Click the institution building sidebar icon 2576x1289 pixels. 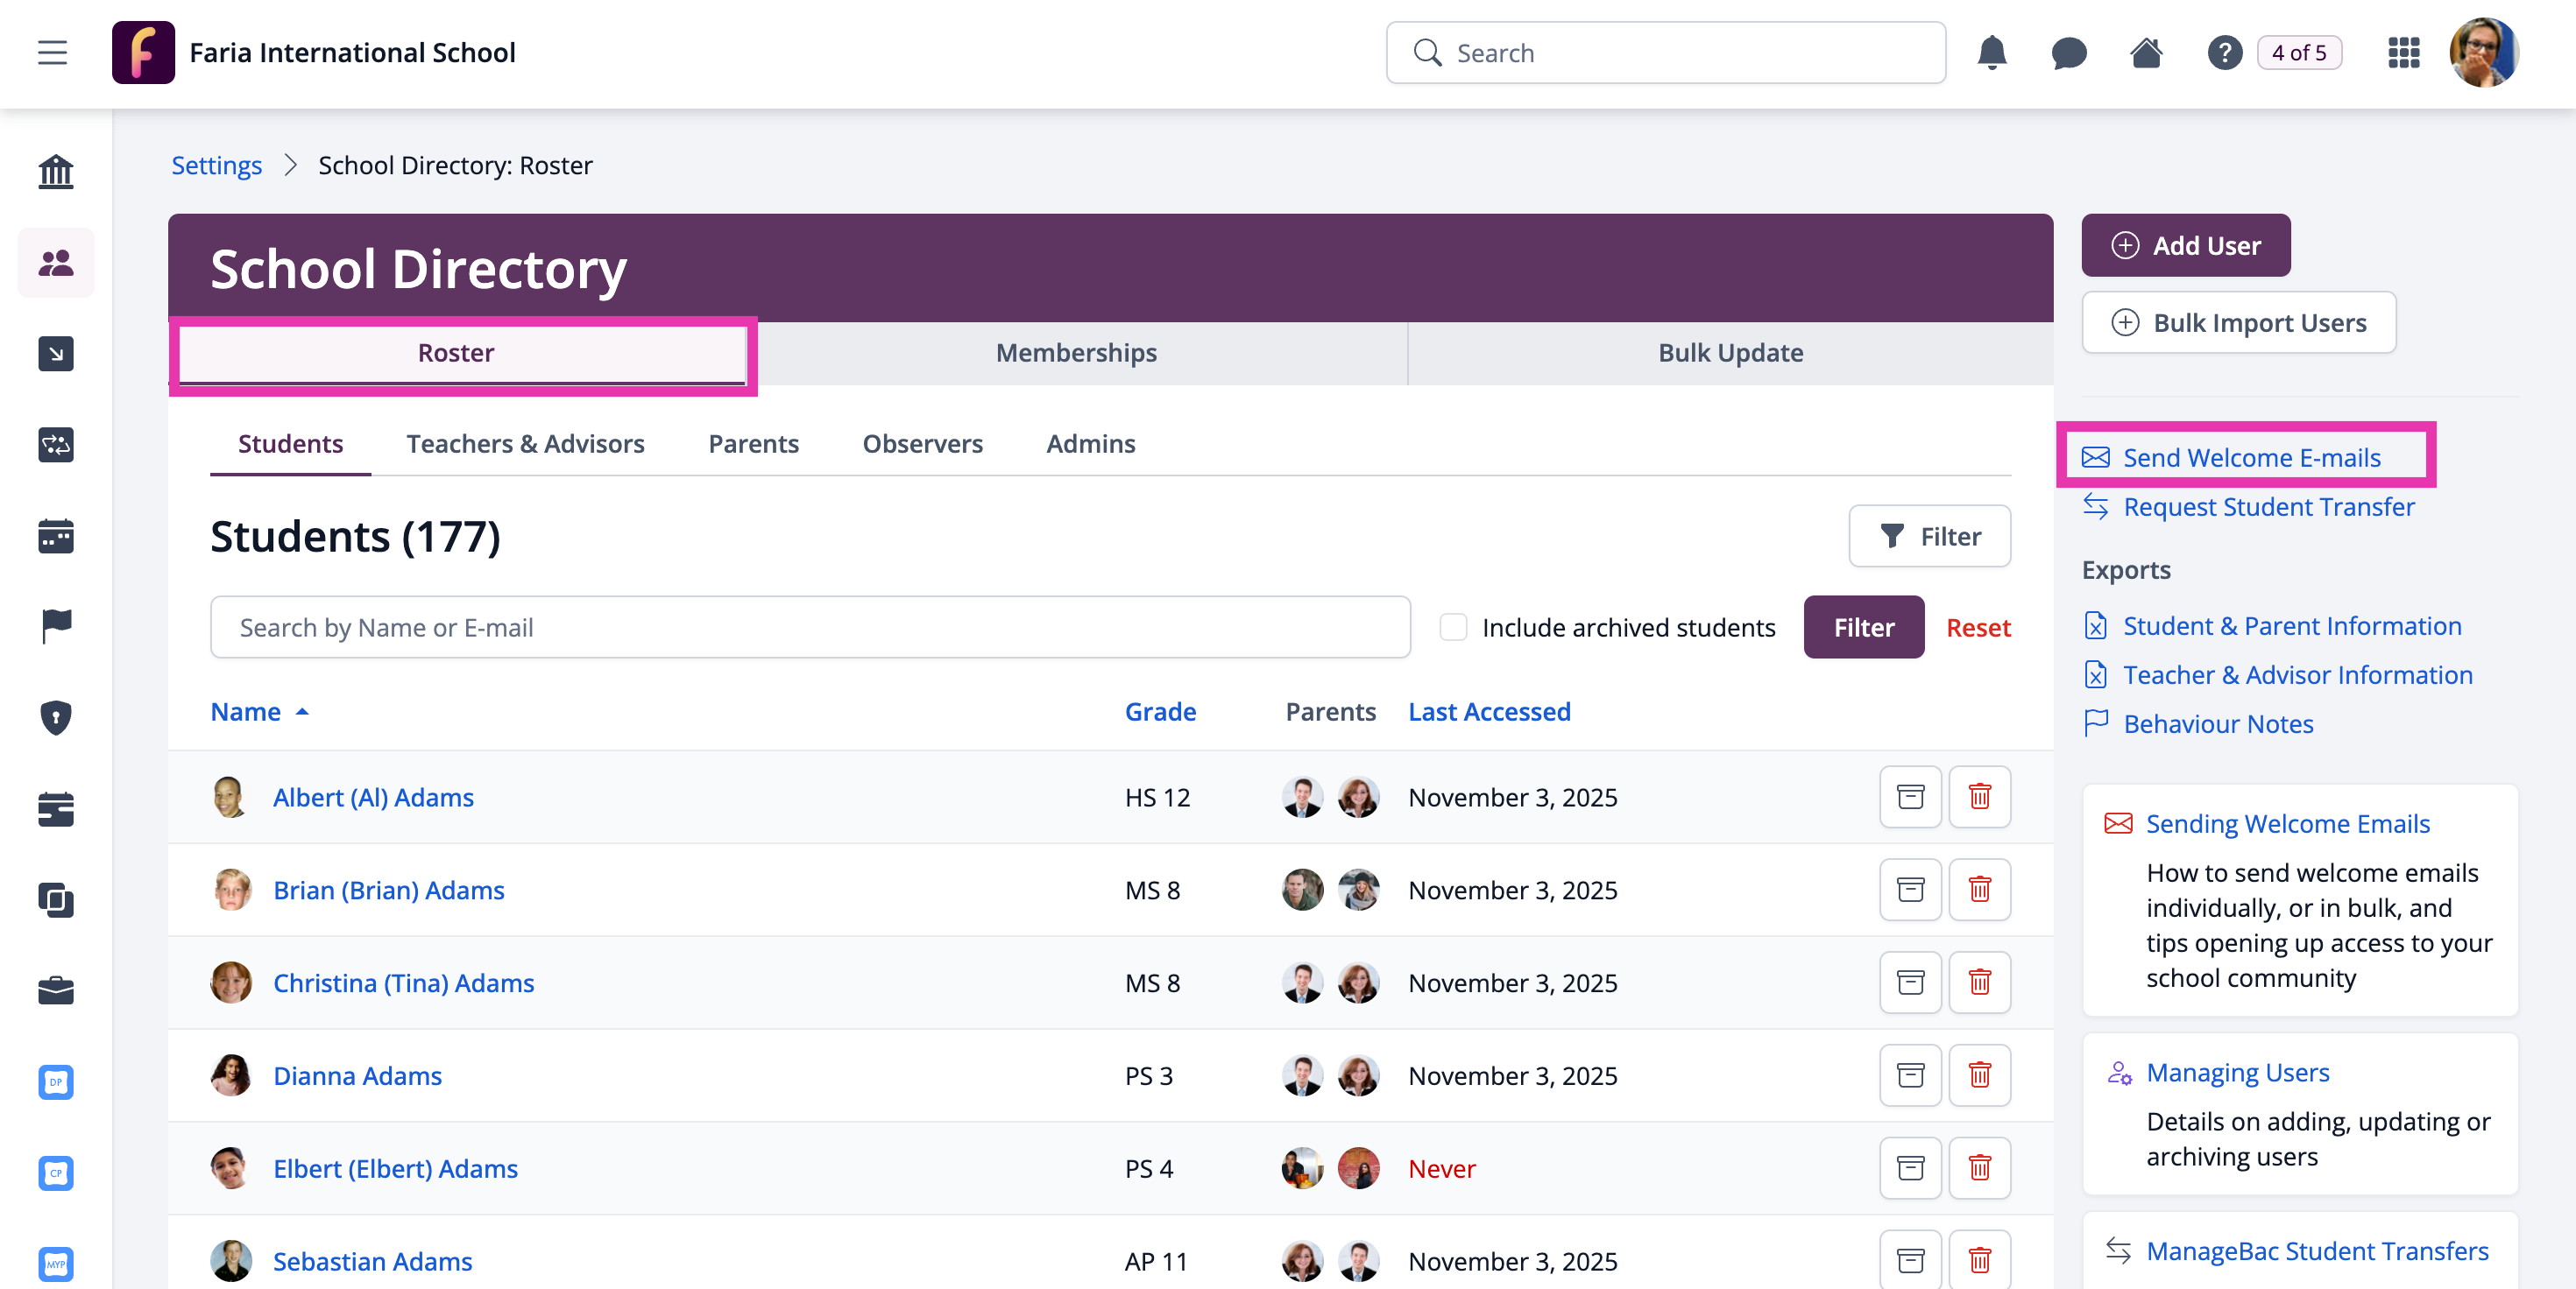pyautogui.click(x=56, y=172)
